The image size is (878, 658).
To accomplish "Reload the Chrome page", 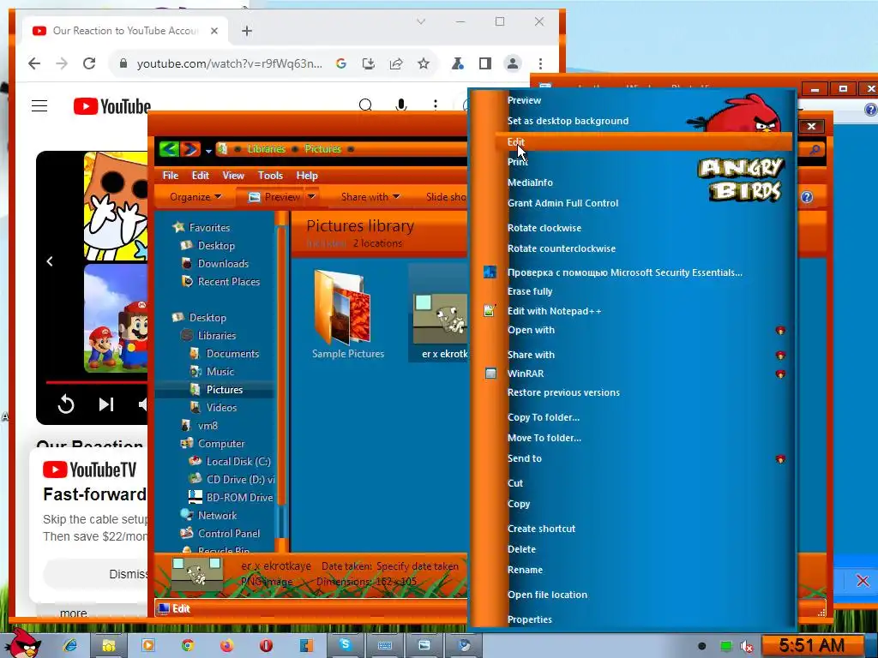I will (x=89, y=63).
